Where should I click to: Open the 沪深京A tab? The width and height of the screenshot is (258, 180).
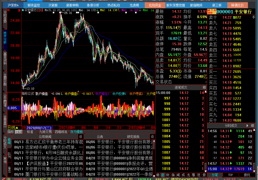point(13,5)
